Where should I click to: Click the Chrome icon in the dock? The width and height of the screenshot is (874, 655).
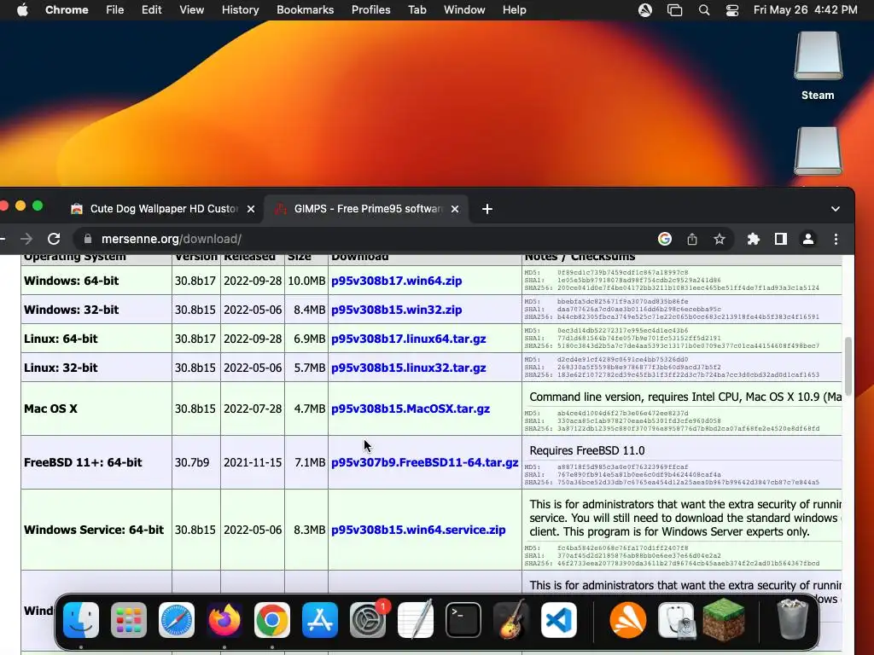272,620
